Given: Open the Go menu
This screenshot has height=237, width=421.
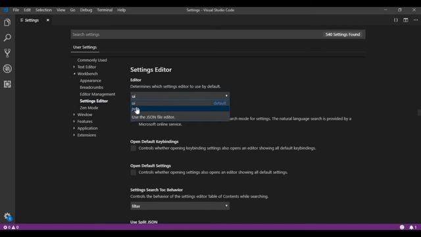Looking at the screenshot, I should tap(72, 10).
